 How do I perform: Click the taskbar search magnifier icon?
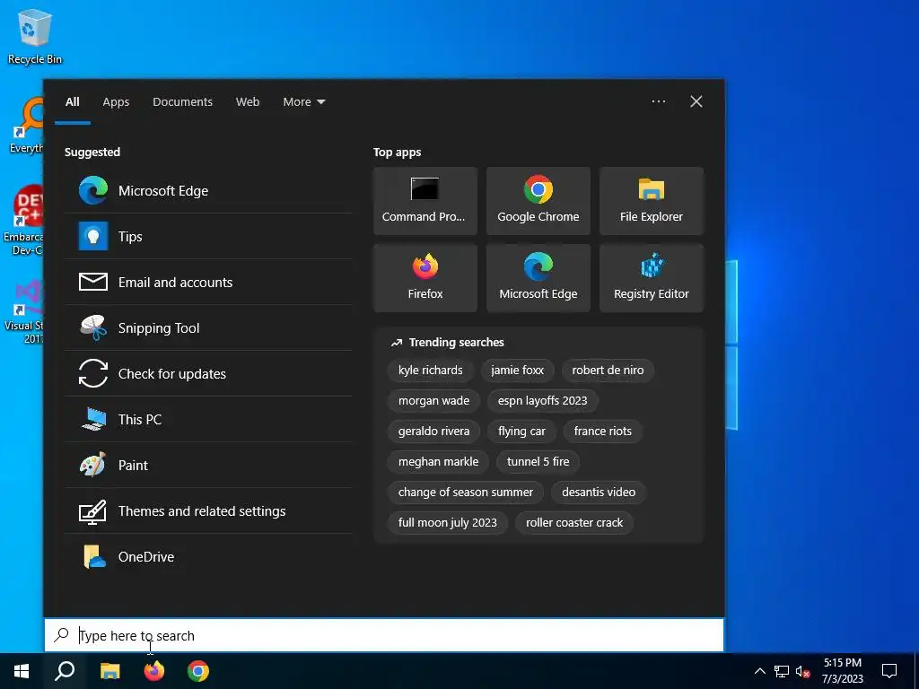pos(65,671)
